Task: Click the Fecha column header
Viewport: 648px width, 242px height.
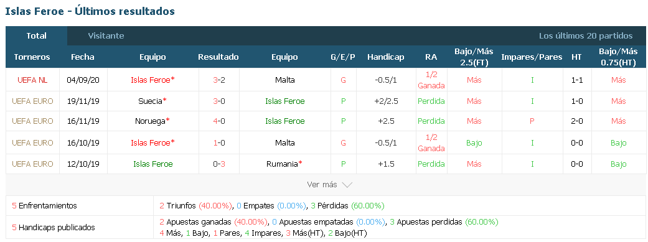Action: [83, 57]
